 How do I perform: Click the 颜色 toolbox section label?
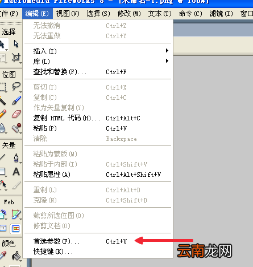(x=9, y=243)
